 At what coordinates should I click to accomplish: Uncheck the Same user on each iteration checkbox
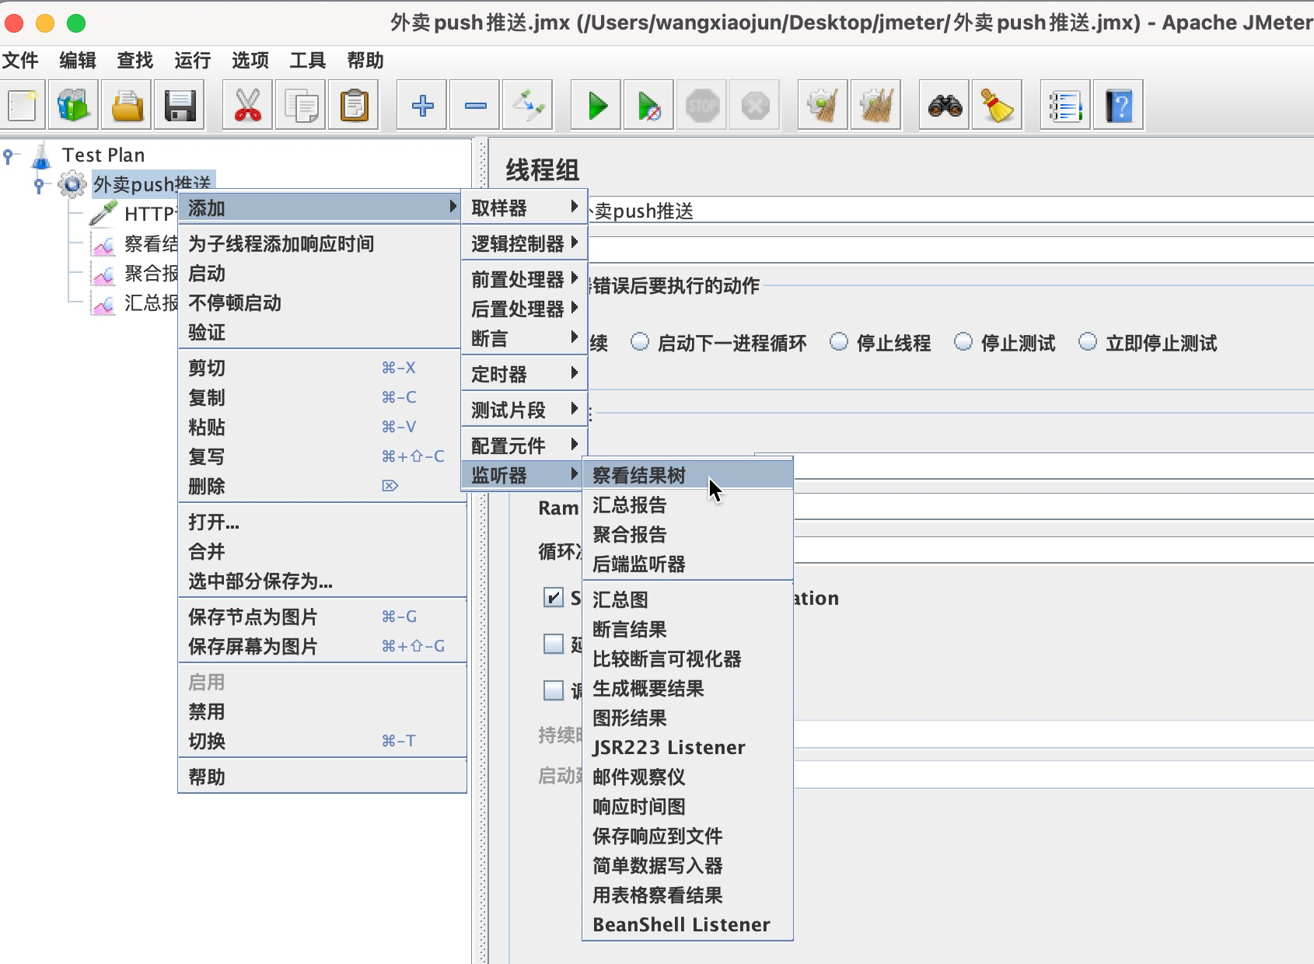[554, 597]
